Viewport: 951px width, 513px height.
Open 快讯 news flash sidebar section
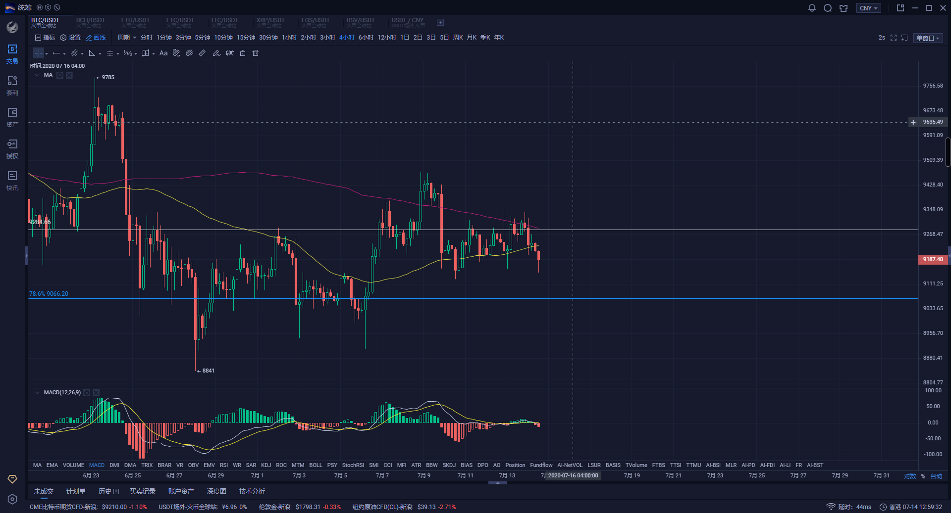tap(12, 181)
